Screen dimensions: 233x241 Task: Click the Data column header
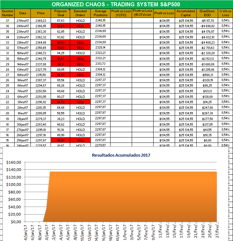[x=23, y=13]
